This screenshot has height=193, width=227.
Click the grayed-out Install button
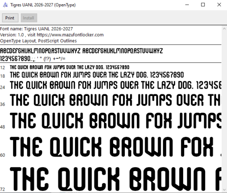click(29, 18)
